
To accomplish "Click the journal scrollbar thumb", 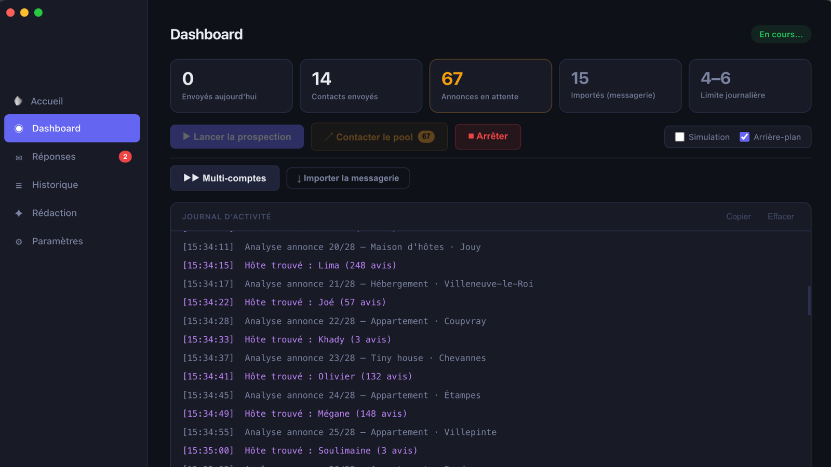I will (x=809, y=300).
